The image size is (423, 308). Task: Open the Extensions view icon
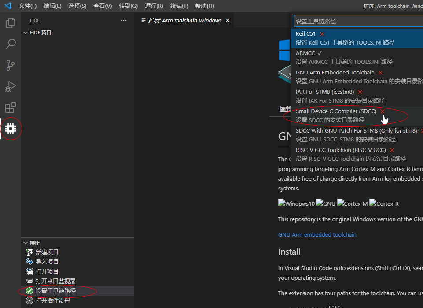point(11,108)
